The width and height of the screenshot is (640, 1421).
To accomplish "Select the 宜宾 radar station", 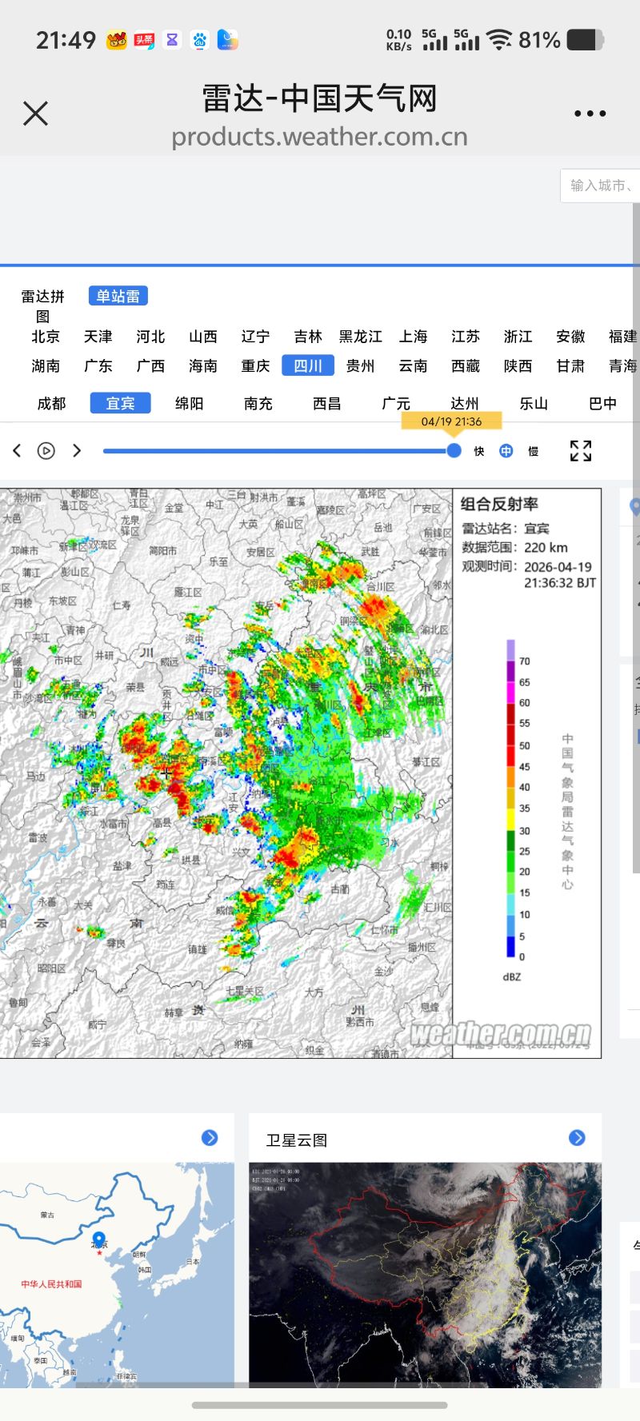I will click(x=121, y=404).
